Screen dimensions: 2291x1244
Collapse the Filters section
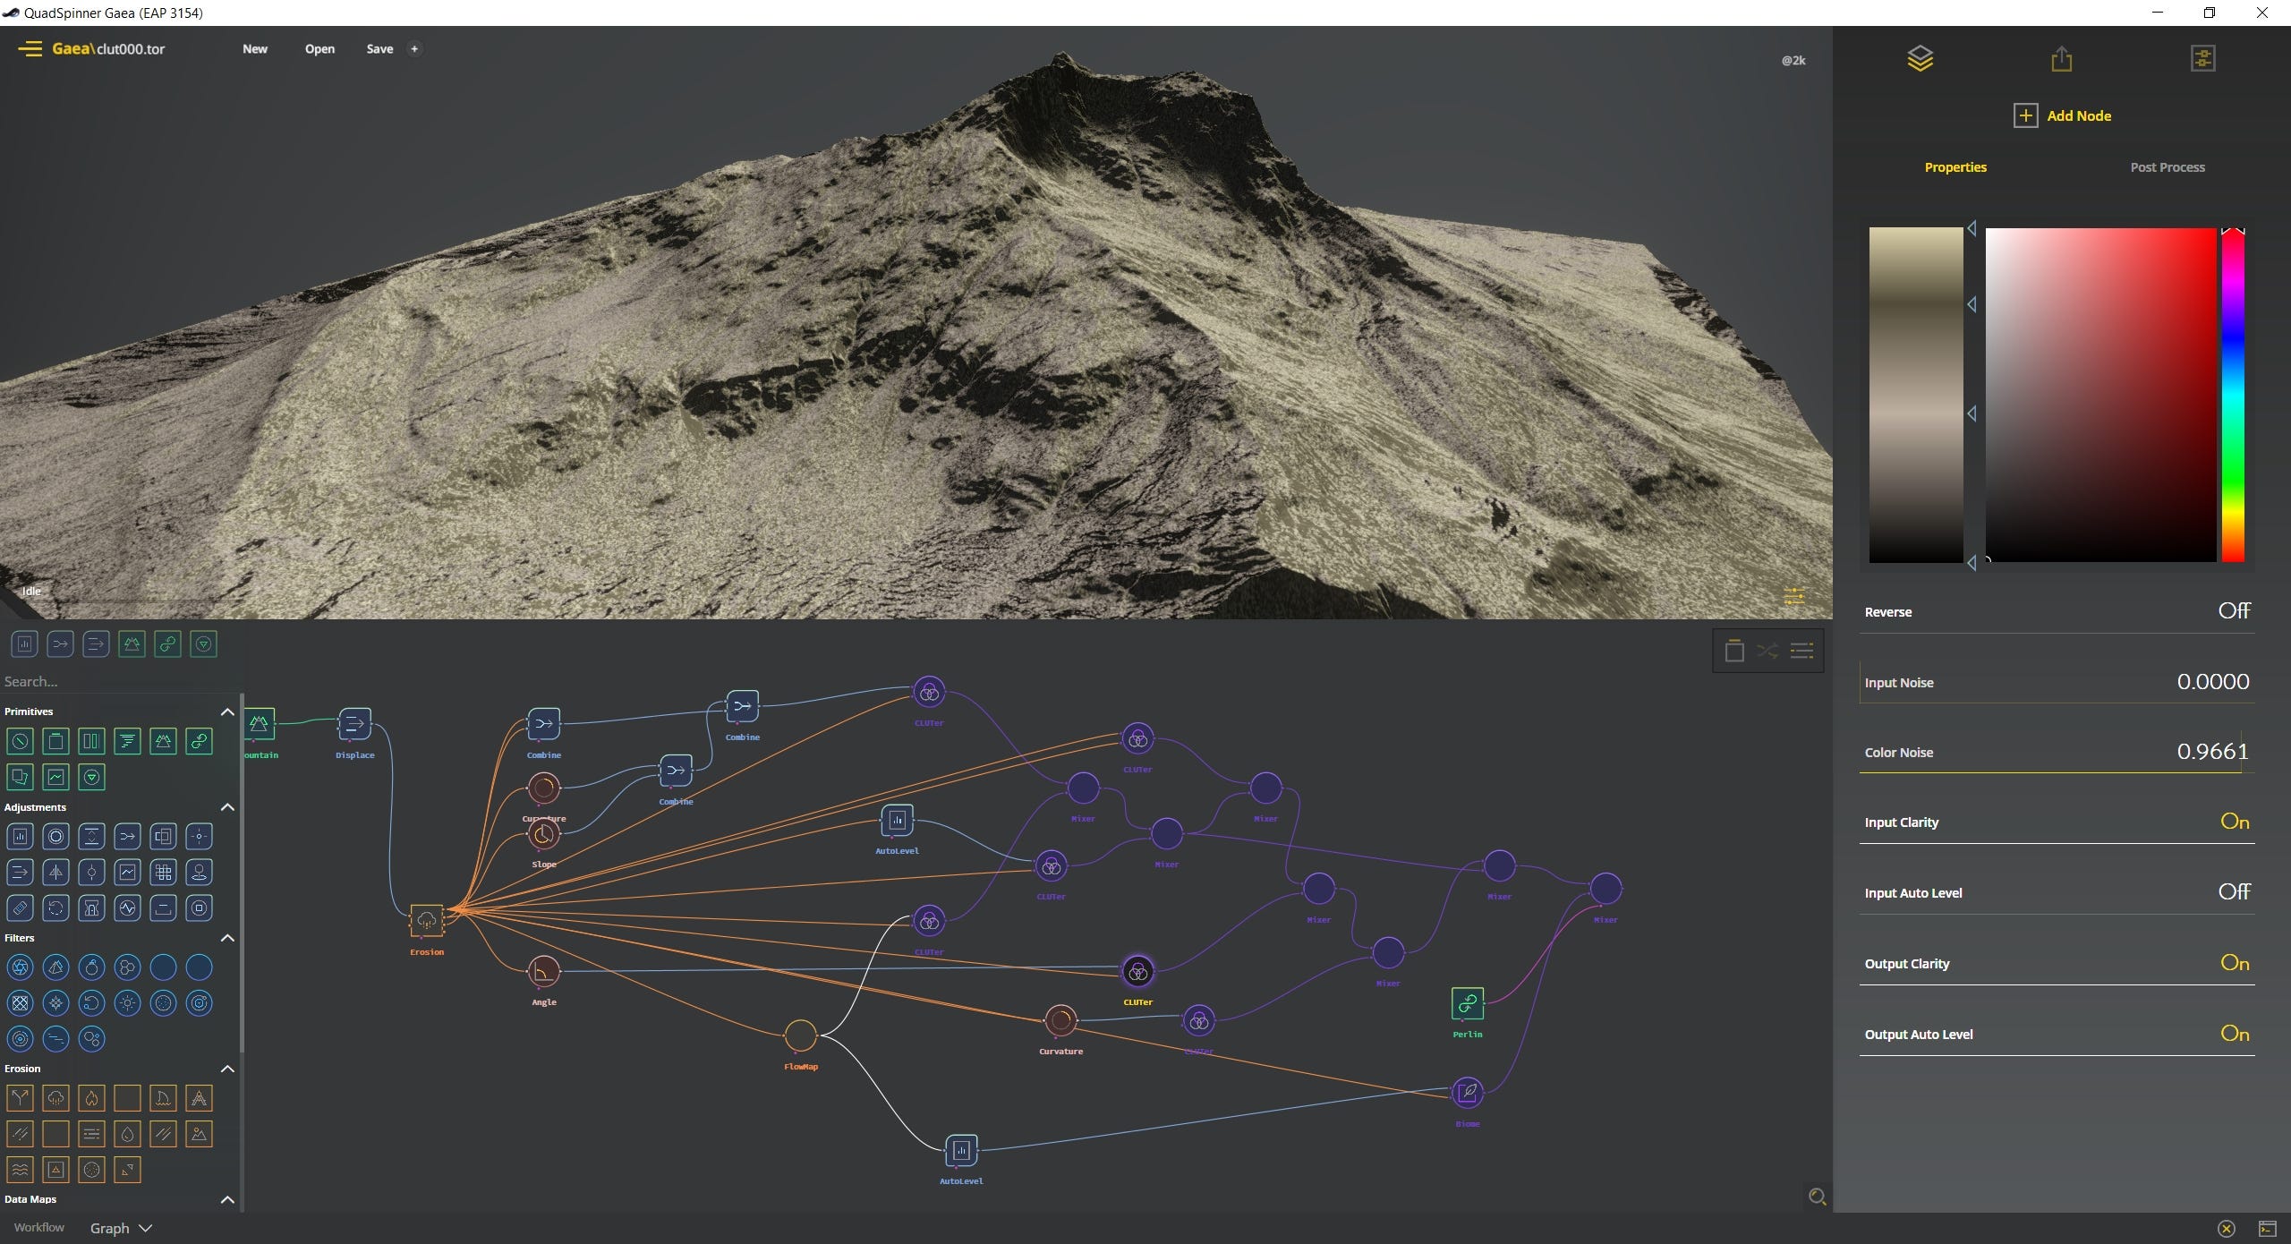[x=228, y=938]
